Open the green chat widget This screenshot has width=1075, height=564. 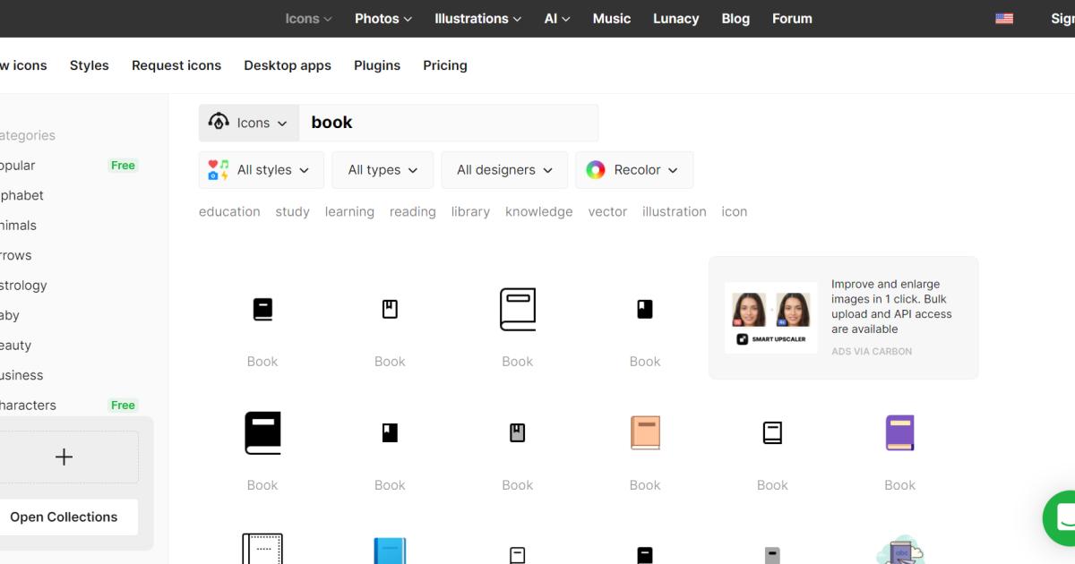point(1062,517)
